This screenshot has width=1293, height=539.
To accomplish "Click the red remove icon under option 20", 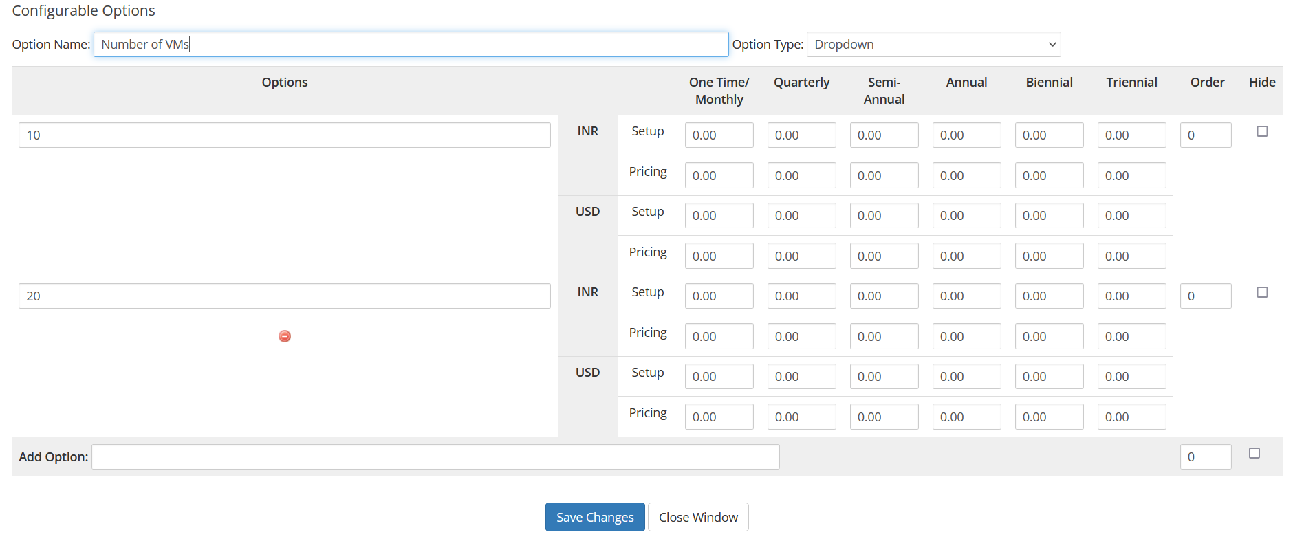I will [x=285, y=336].
